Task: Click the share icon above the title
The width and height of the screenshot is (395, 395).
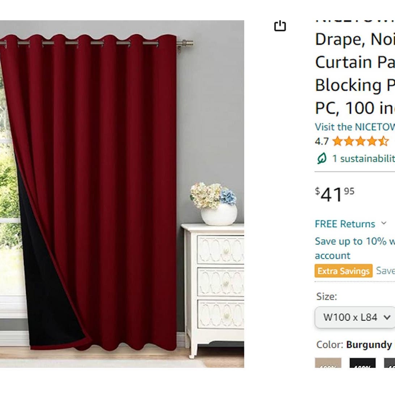Action: point(280,26)
